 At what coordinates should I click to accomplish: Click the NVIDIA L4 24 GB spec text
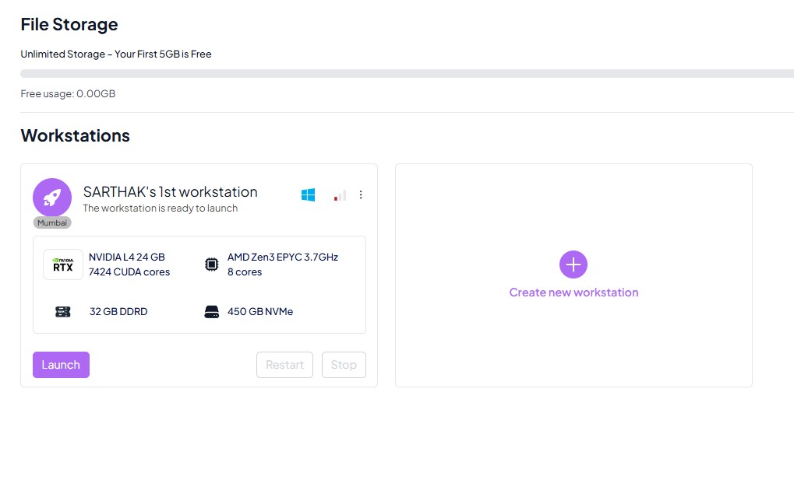tap(127, 257)
